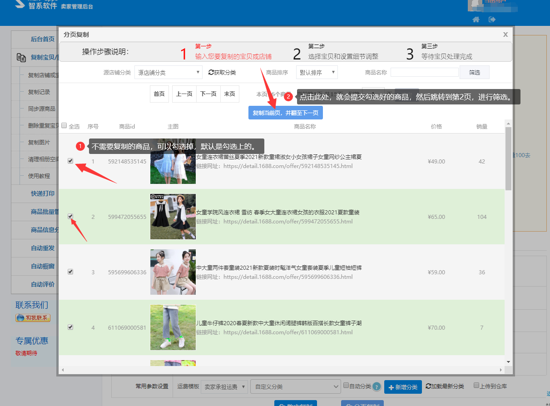Open the 源店铺分类 dropdown
Screen dimensions: 550x406
(168, 72)
